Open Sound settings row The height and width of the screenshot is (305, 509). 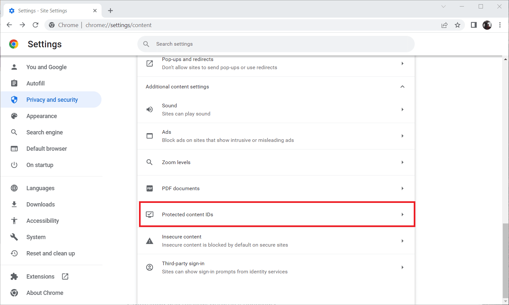coord(276,110)
